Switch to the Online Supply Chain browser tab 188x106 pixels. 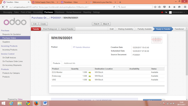45,2
